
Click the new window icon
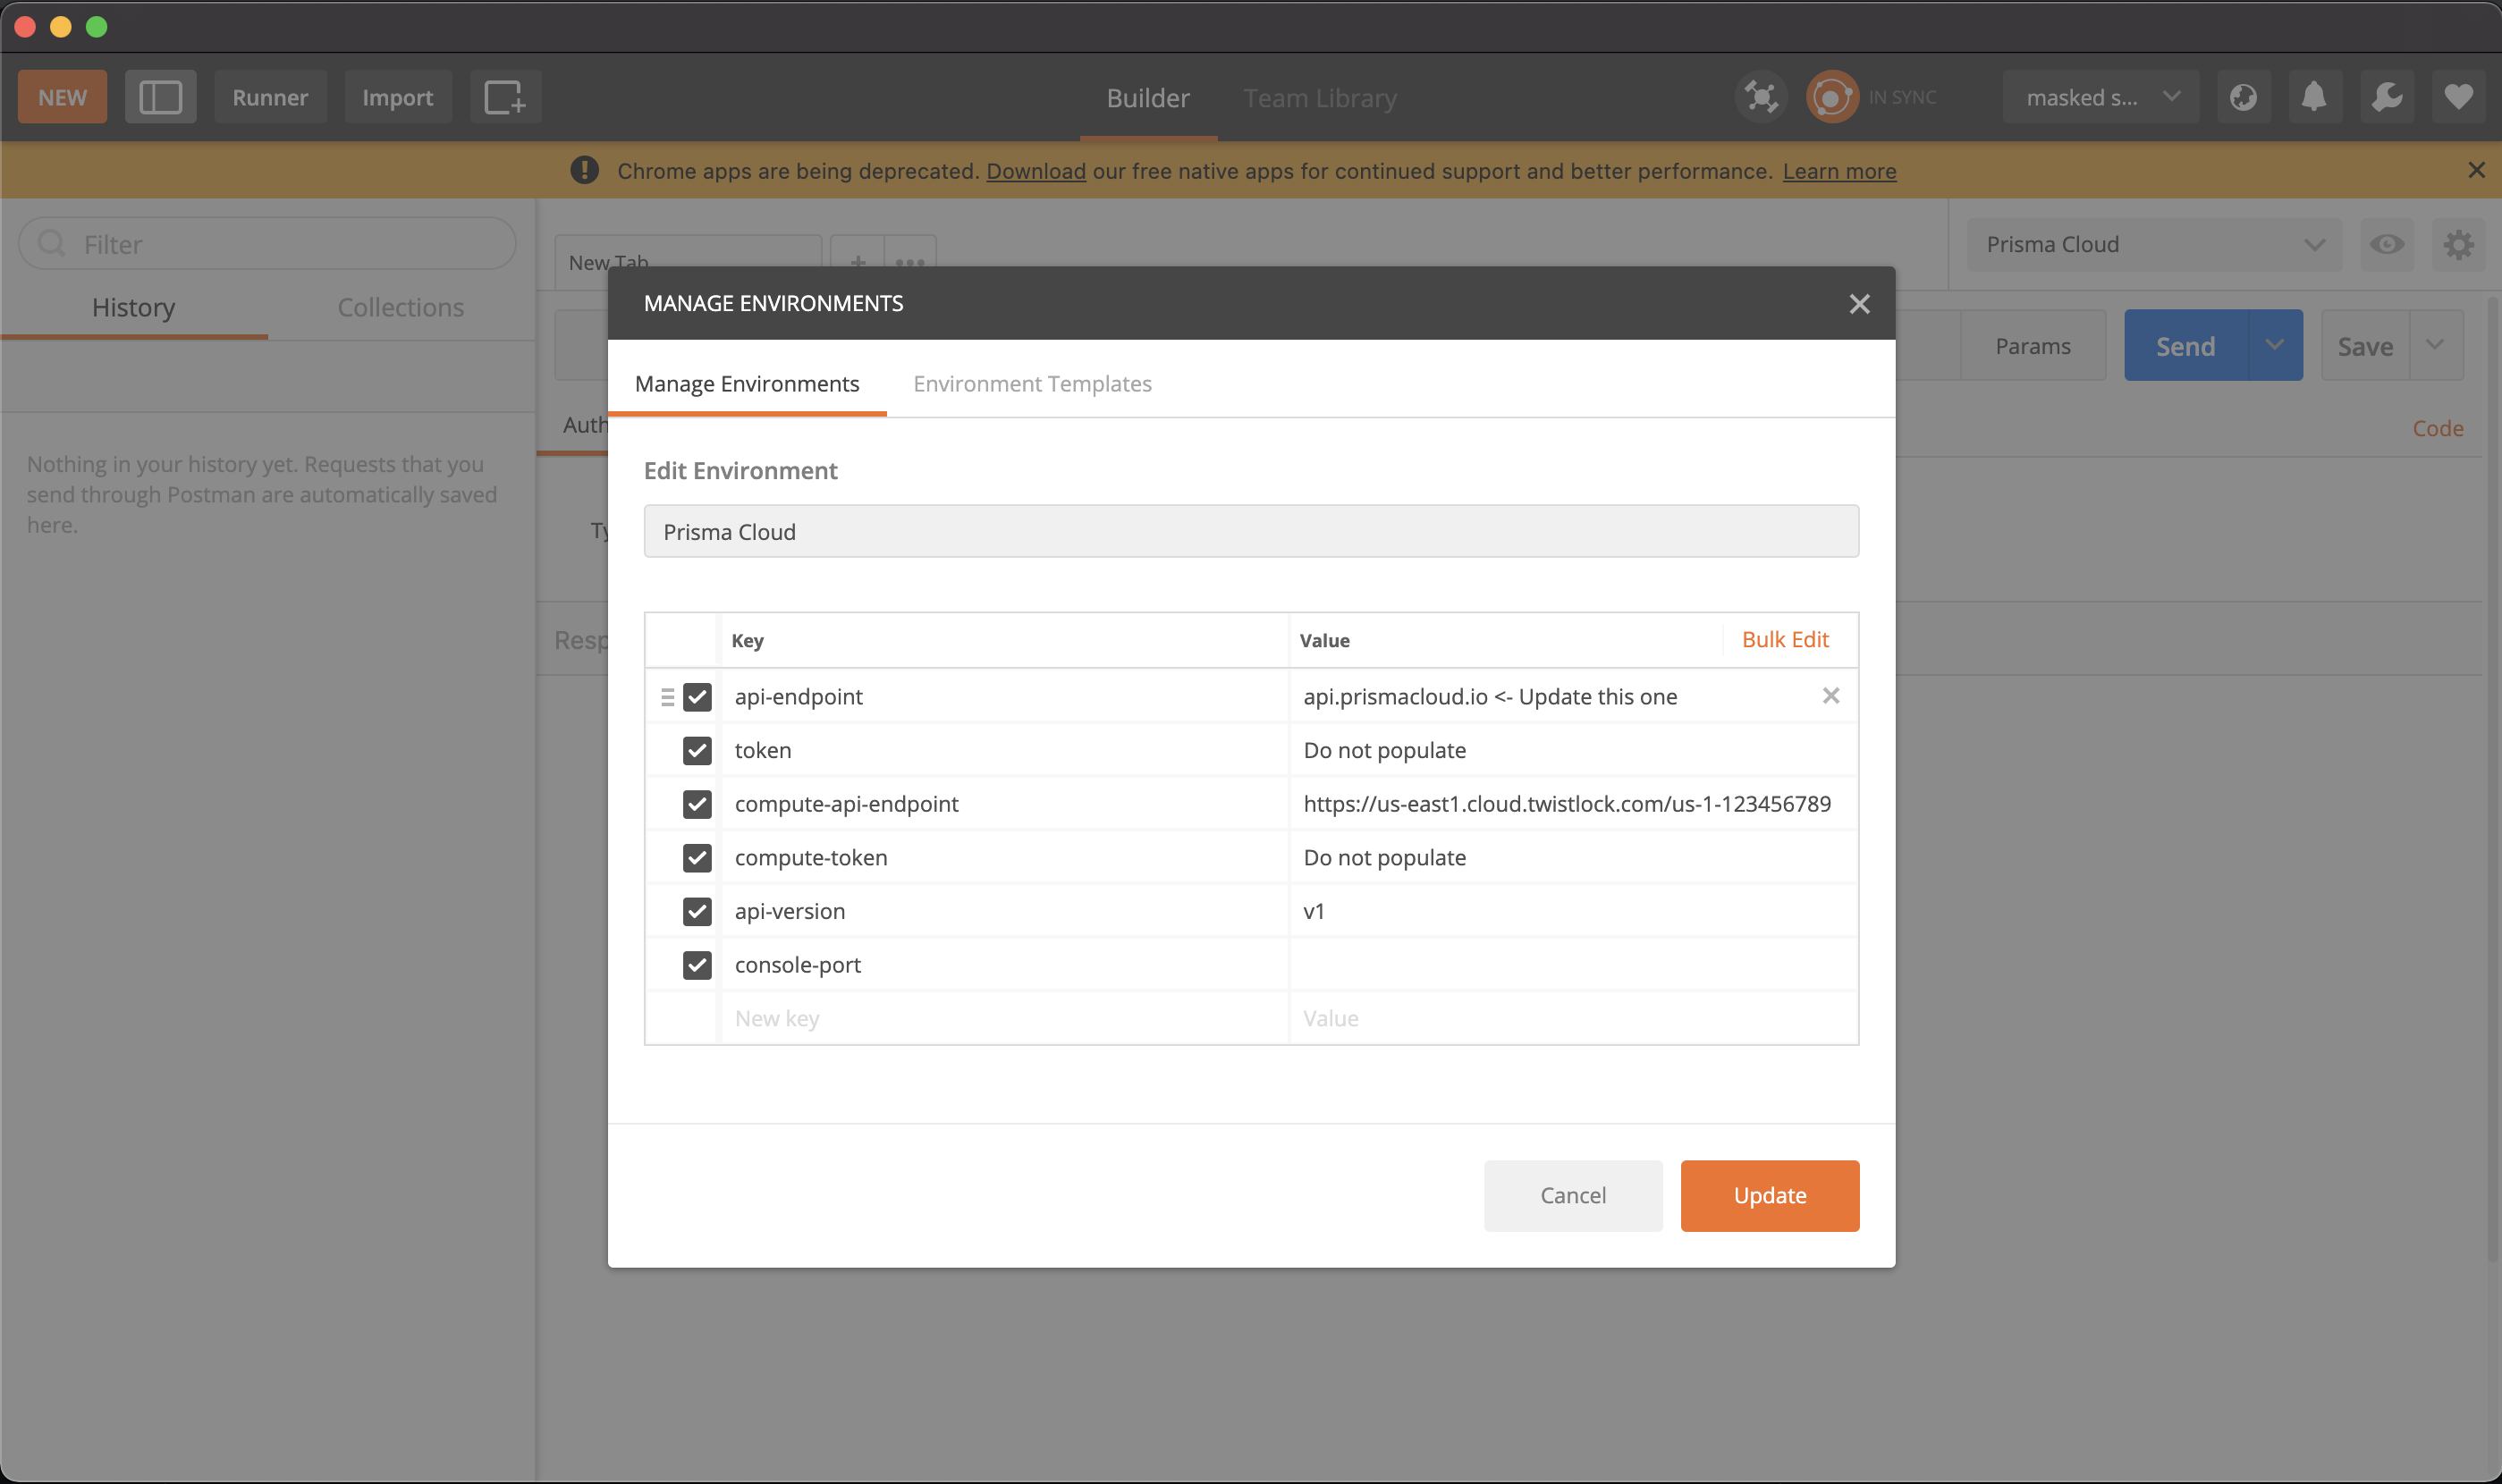(x=504, y=97)
